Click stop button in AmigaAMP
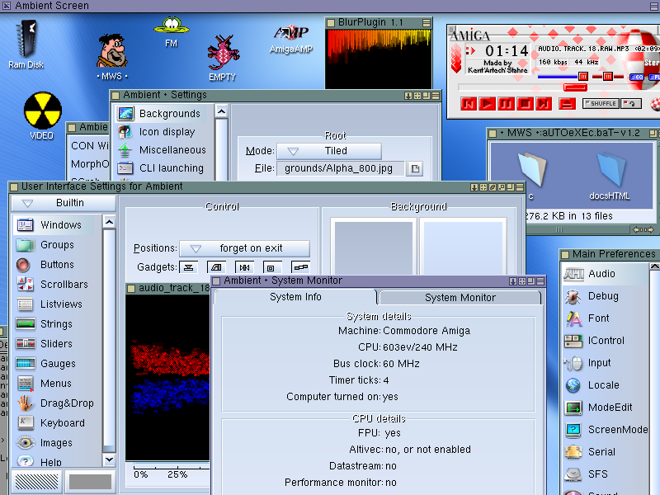660x495 pixels. coord(525,104)
